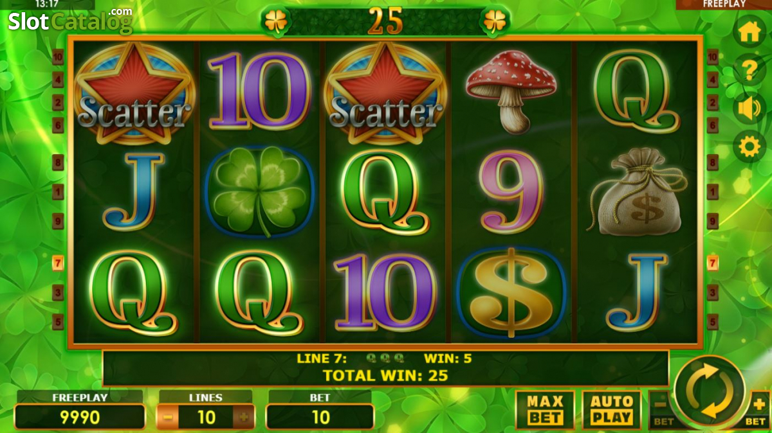The image size is (772, 433).
Task: Click the MAX BET button
Action: pyautogui.click(x=545, y=410)
